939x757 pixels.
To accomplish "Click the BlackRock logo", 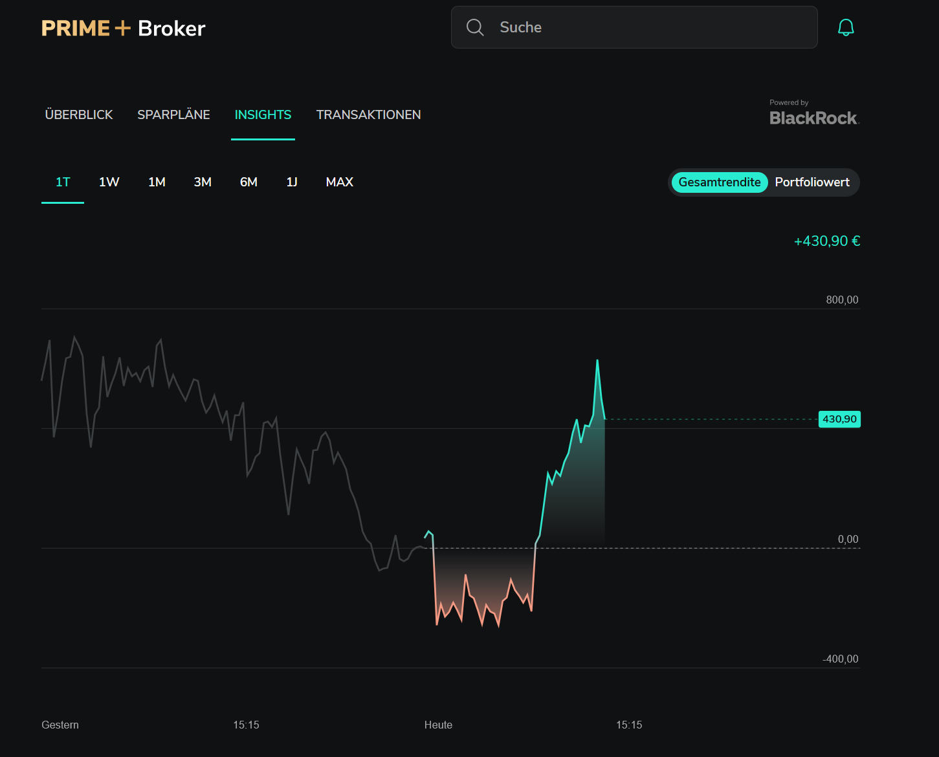I will 814,118.
